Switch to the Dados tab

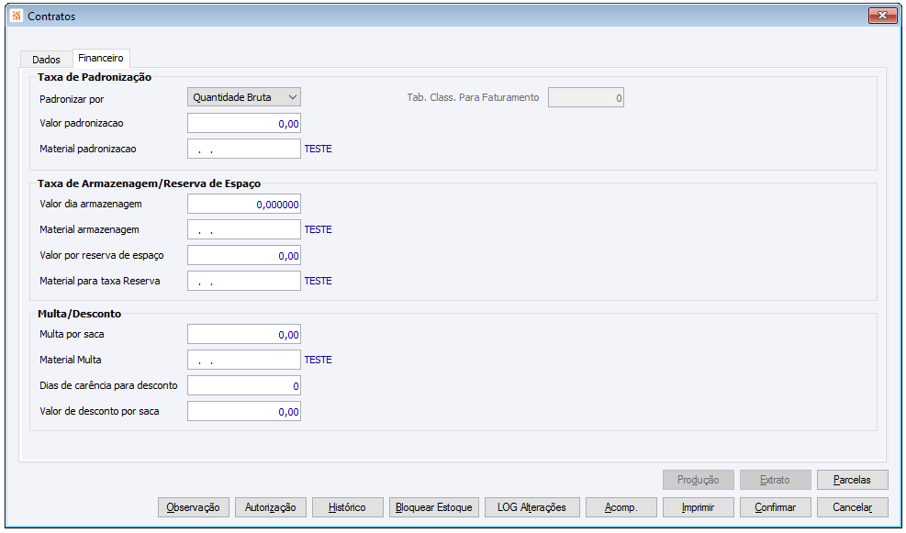[46, 60]
